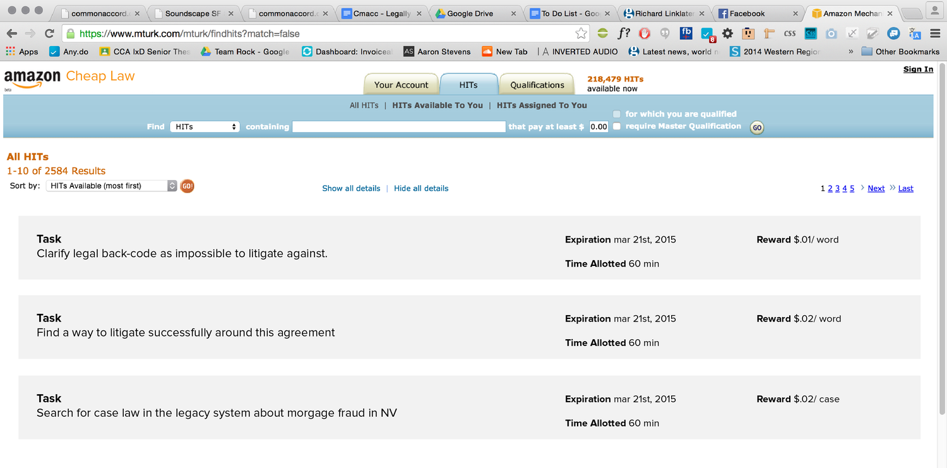
Task: Switch to the Richard Linklater browser tab
Action: [664, 13]
